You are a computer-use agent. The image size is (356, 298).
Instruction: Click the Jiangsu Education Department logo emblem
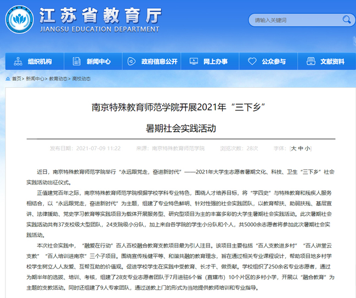pos(20,20)
